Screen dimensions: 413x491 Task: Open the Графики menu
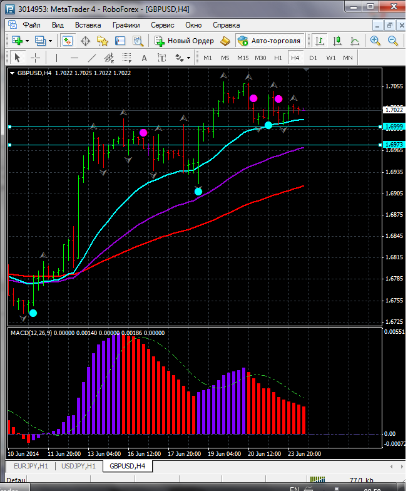126,25
